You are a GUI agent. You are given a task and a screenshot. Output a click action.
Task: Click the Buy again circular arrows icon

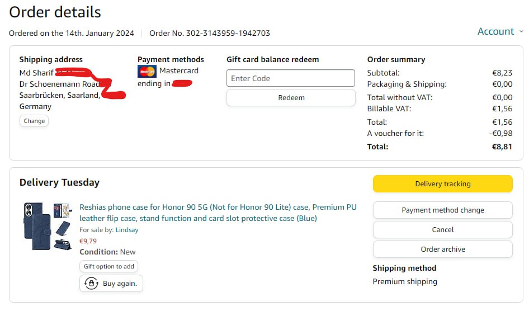91,284
